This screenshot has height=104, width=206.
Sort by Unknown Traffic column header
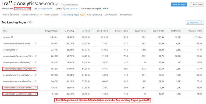(195, 31)
